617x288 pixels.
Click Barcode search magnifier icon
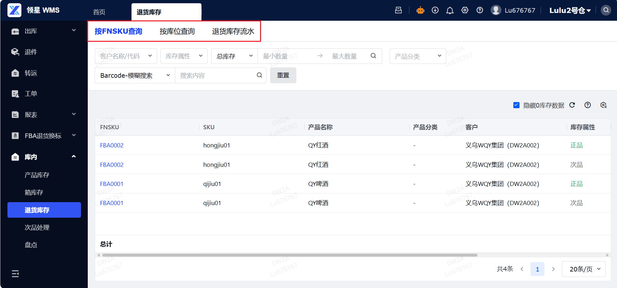(259, 75)
